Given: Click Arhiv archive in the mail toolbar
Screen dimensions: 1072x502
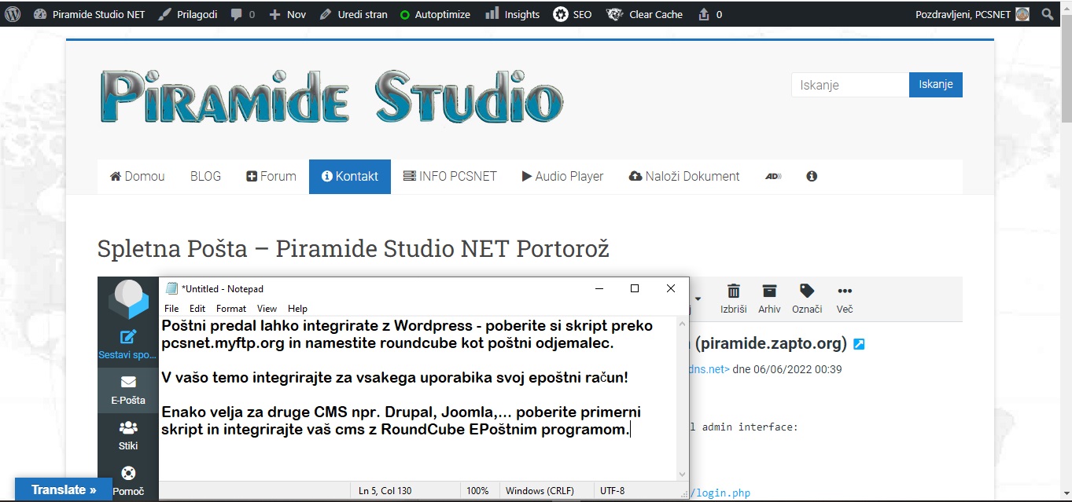Looking at the screenshot, I should point(769,299).
